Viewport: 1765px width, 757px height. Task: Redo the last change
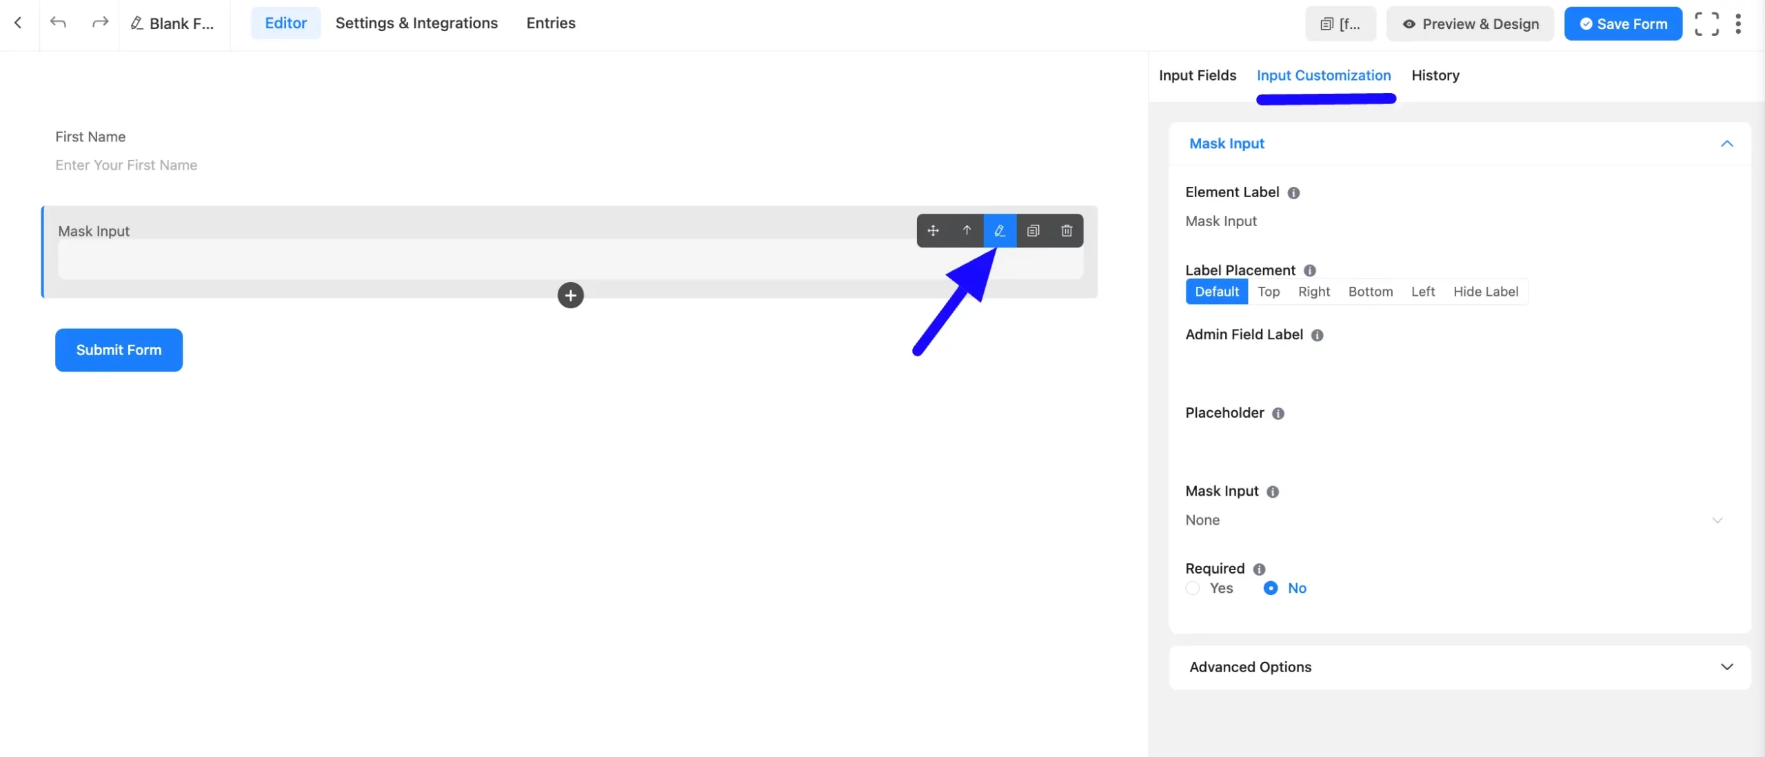[100, 23]
